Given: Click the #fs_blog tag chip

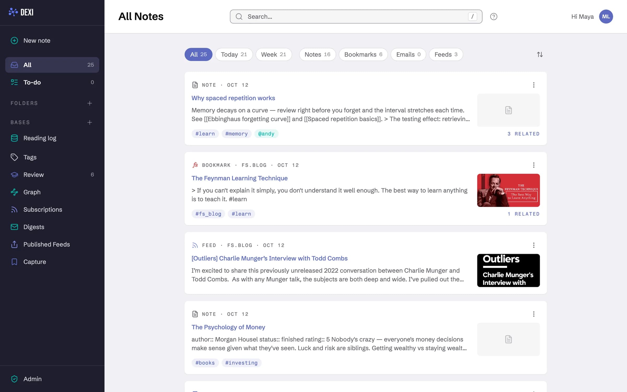Looking at the screenshot, I should (208, 214).
